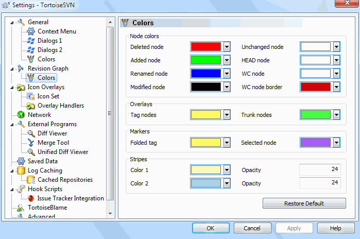Click the Merge Tool arrow icon
This screenshot has height=239, width=360.
coord(31,143)
